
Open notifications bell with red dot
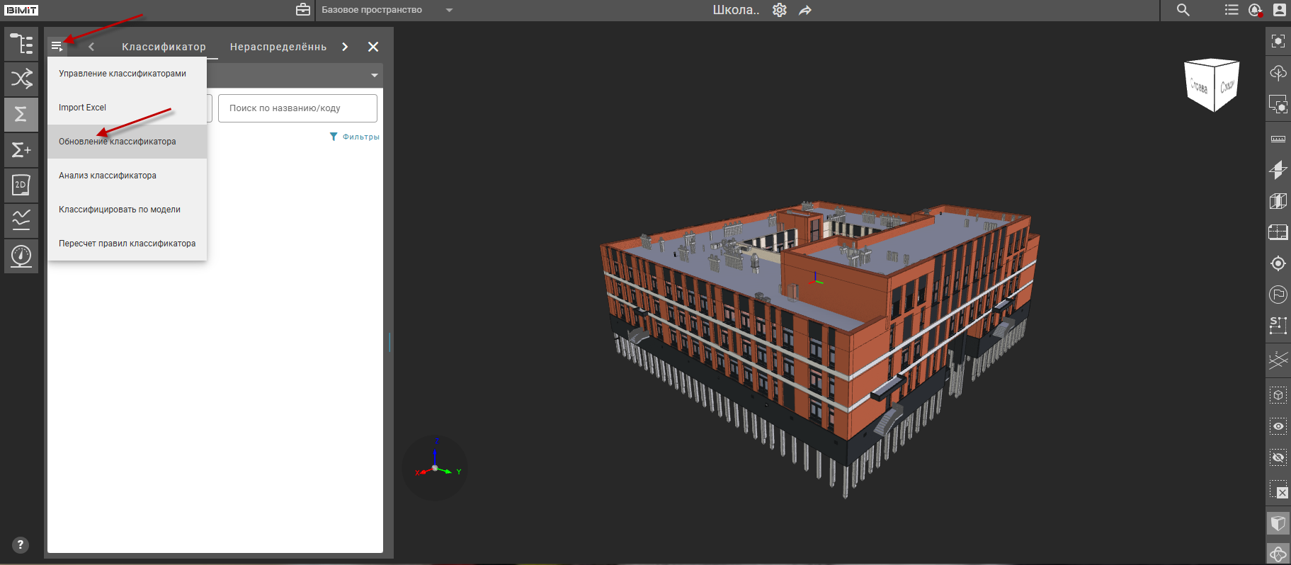[1256, 10]
